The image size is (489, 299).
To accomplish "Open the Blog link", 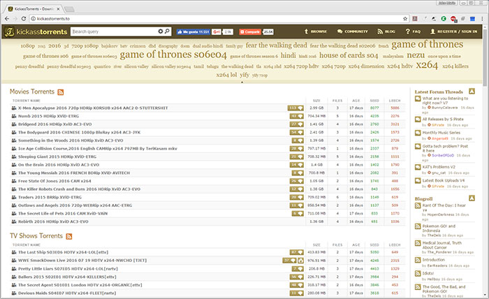I will [x=386, y=31].
